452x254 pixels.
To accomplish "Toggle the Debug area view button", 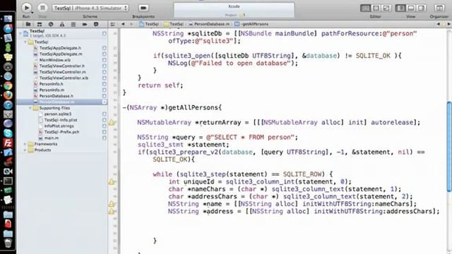I will [x=411, y=8].
